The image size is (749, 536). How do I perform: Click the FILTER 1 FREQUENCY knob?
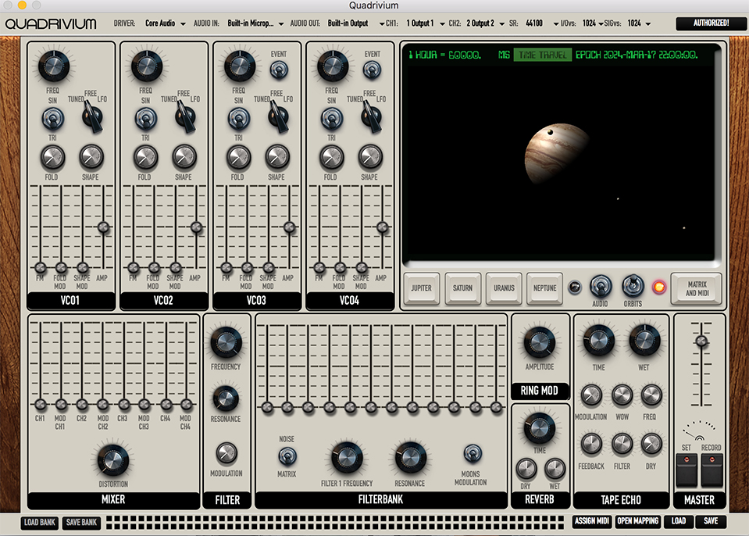pos(348,458)
